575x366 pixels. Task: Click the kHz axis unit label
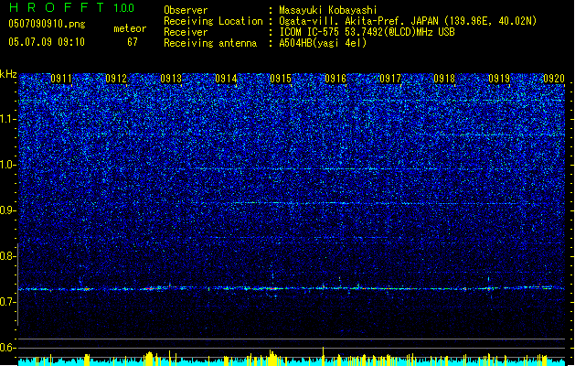tap(8, 74)
